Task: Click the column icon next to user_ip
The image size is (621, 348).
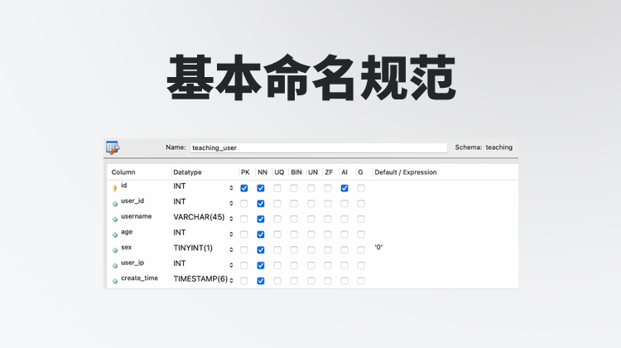Action: click(x=115, y=265)
